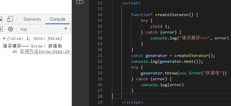Screen dimensions: 231x106
Task: Click console.log(error) on line 26
Action: coord(162,85)
